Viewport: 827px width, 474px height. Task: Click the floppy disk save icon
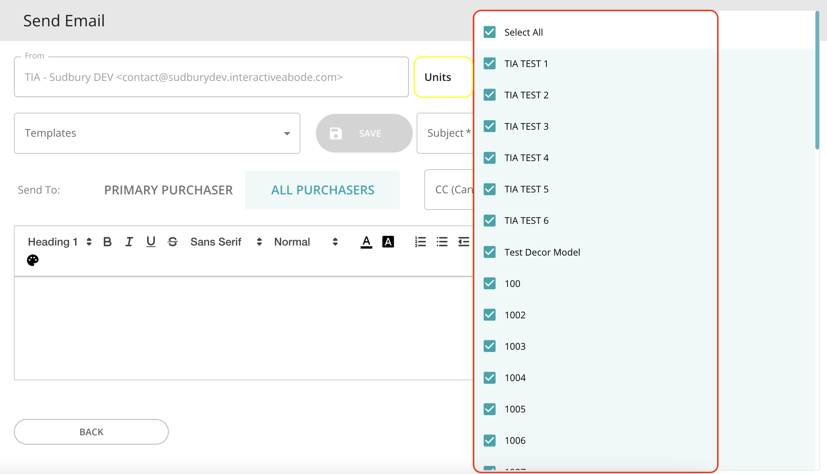[x=336, y=133]
